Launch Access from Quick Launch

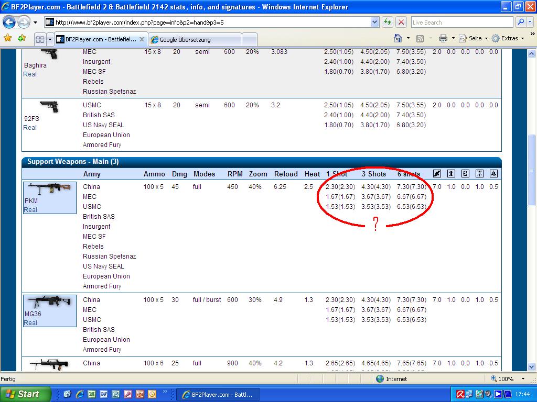coord(128,394)
